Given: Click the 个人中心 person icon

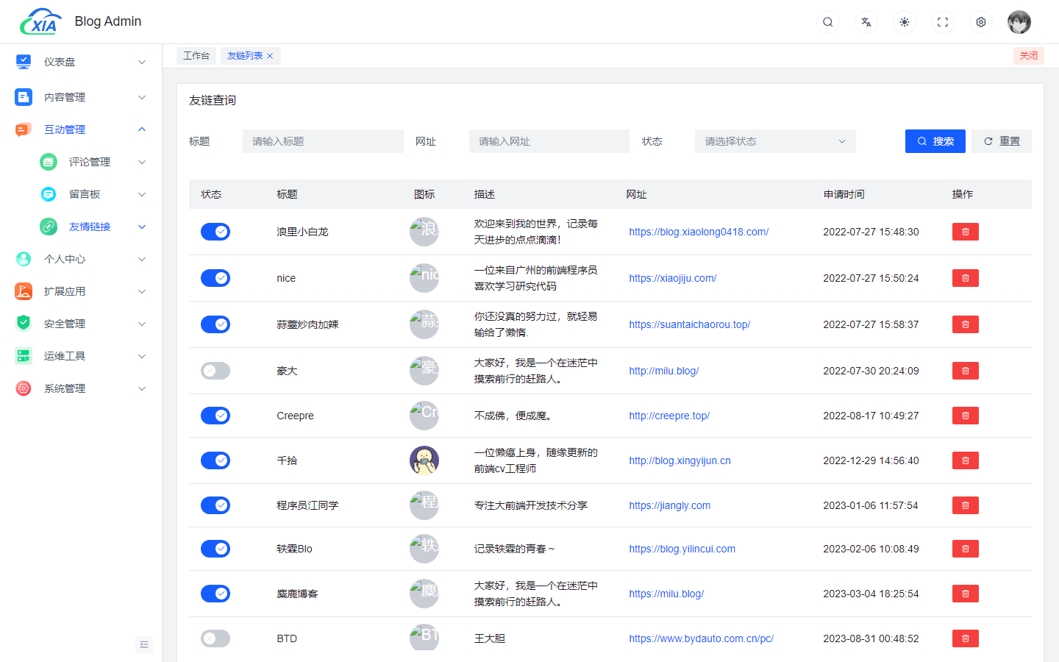Looking at the screenshot, I should (24, 259).
